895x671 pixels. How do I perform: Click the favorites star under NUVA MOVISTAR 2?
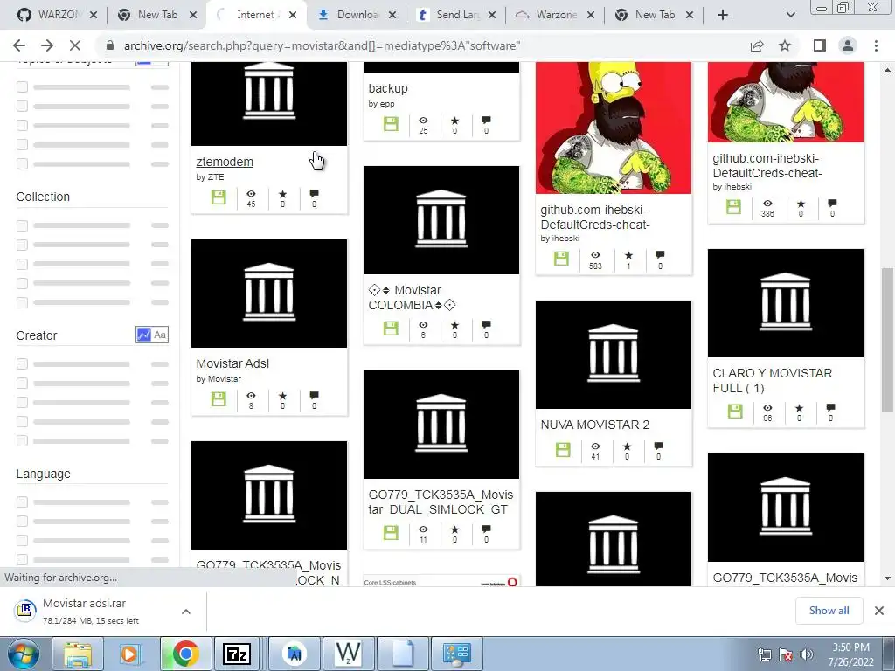pyautogui.click(x=627, y=446)
